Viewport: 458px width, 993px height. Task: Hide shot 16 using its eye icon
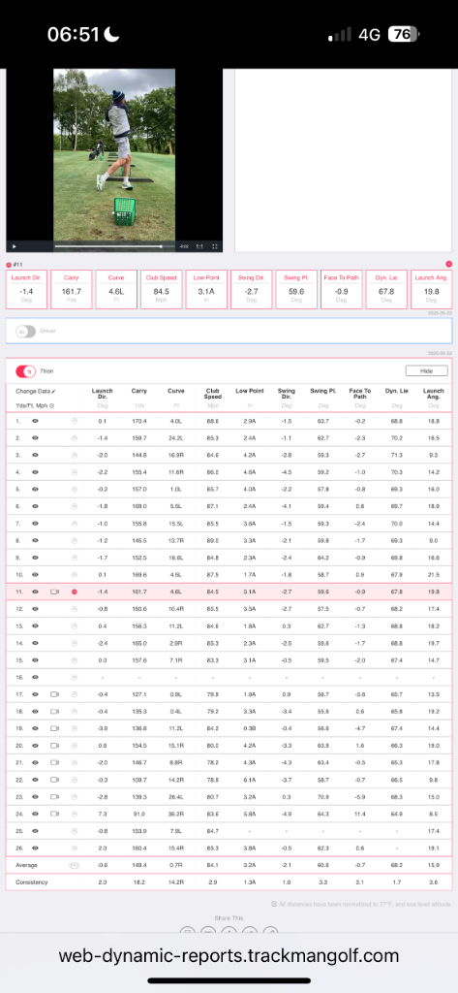click(x=36, y=677)
